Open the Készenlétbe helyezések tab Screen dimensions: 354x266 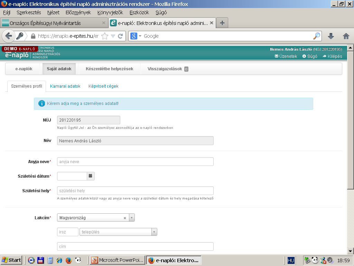(x=110, y=69)
